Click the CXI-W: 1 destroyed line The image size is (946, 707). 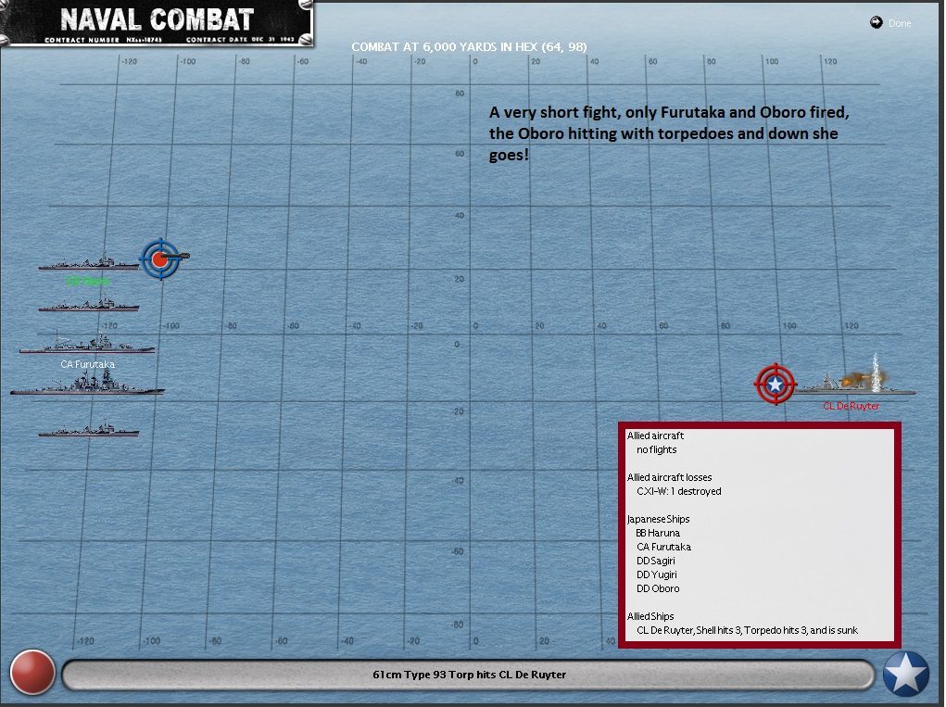[679, 491]
